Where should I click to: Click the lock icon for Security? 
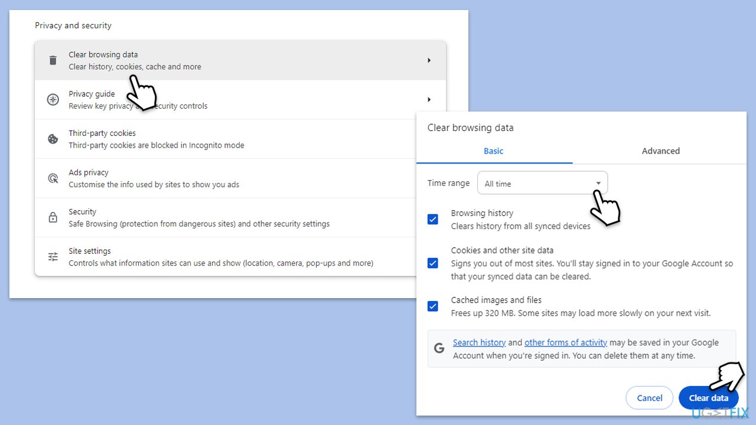tap(53, 217)
